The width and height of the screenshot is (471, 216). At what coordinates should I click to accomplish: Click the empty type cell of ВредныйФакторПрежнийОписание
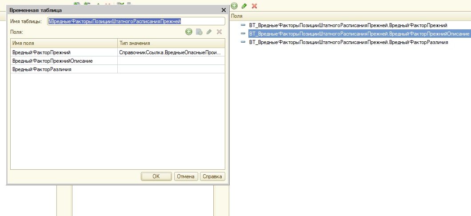(171, 61)
